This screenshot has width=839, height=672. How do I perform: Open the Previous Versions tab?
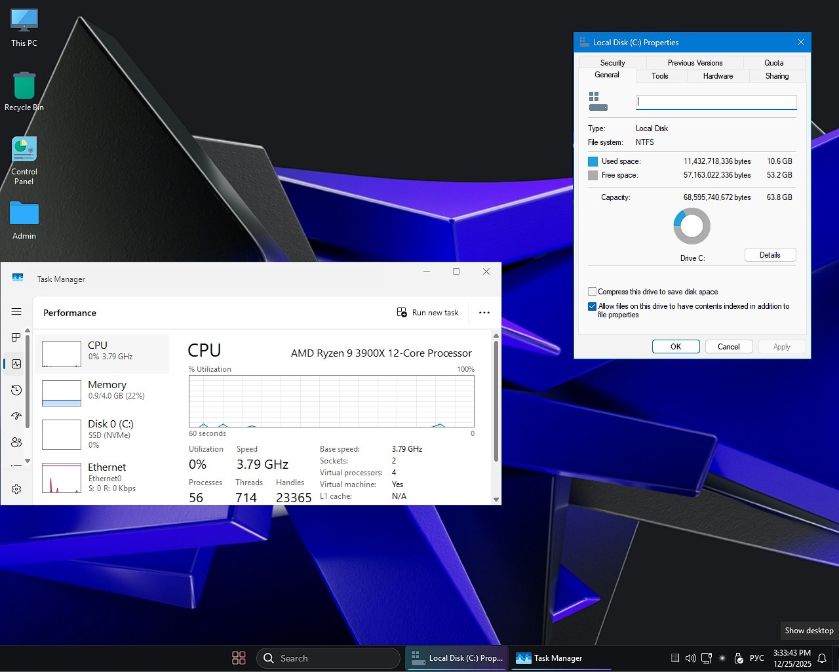pyautogui.click(x=695, y=62)
